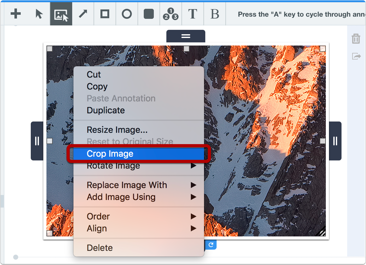This screenshot has width=366, height=265.
Task: Expand the Rotate Image submenu
Action: (x=139, y=166)
